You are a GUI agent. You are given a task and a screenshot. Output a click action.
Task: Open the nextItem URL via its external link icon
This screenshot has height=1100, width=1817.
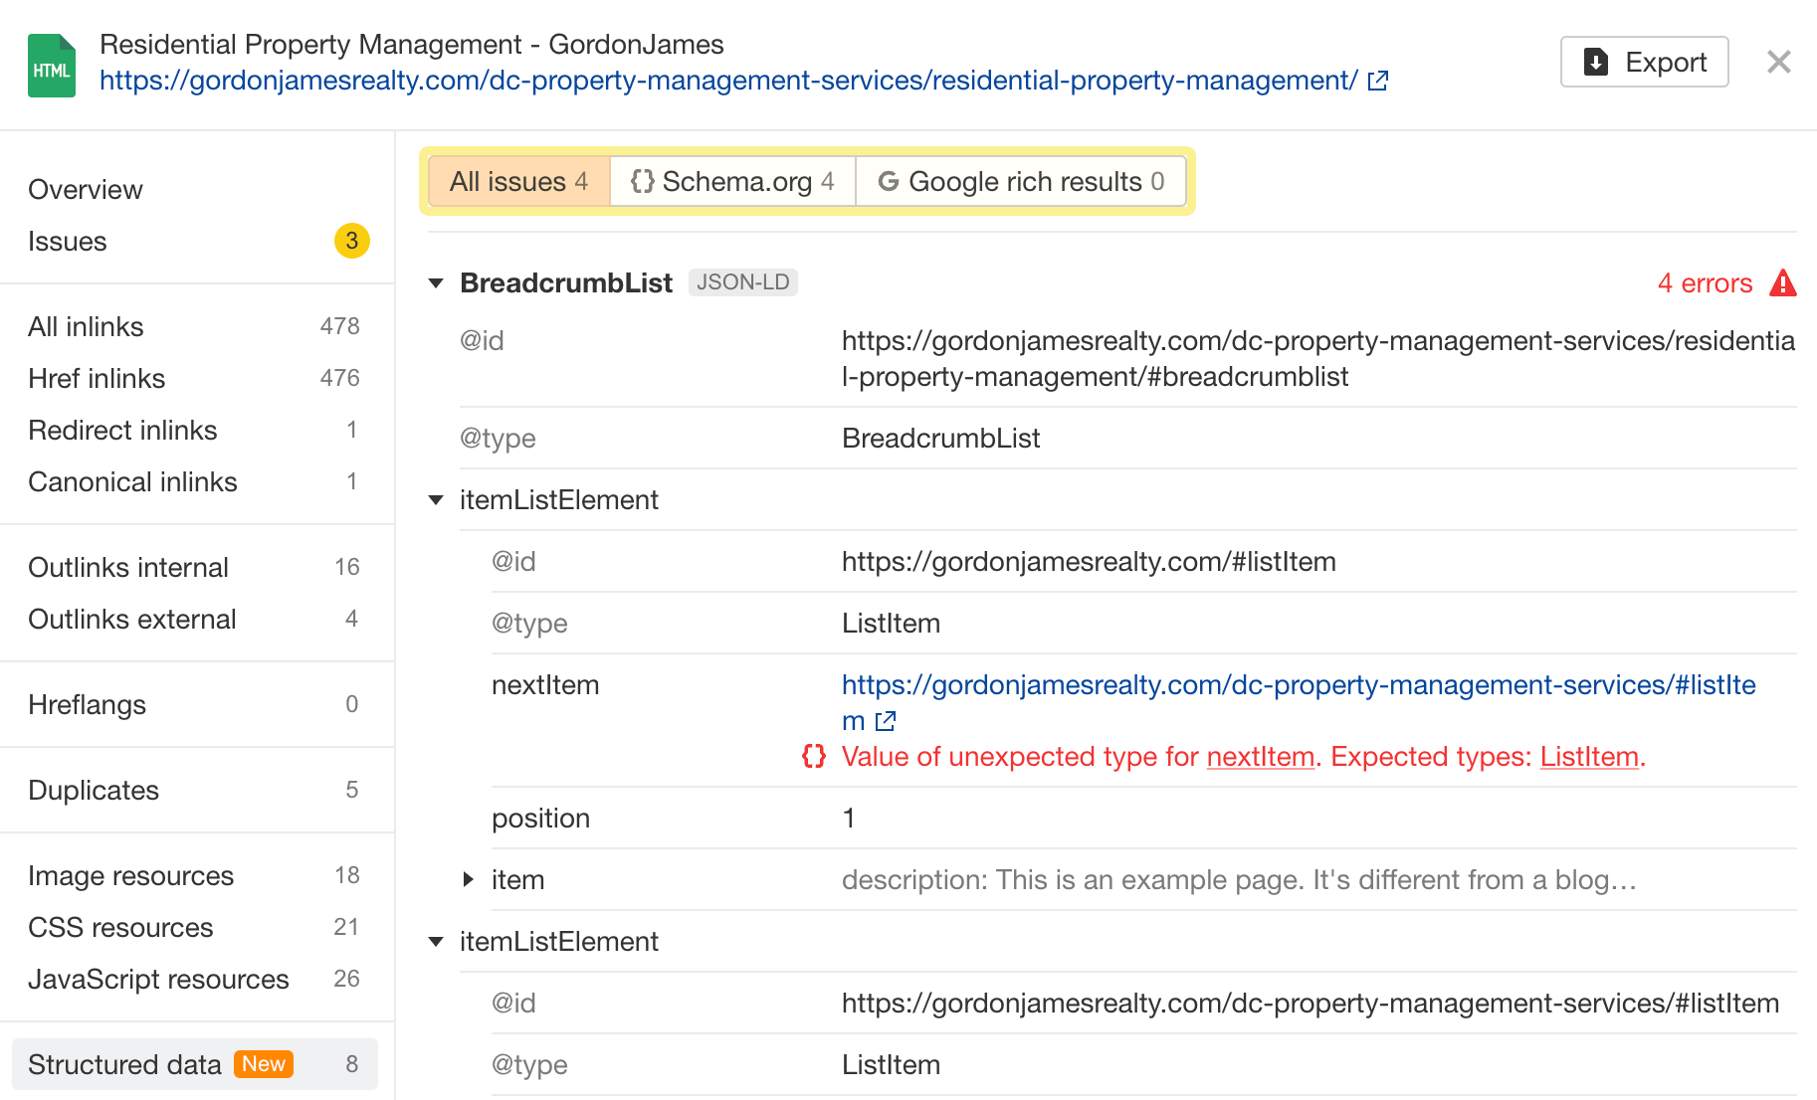(885, 720)
